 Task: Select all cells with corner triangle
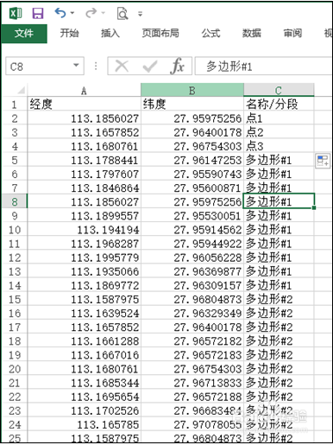coord(21,91)
